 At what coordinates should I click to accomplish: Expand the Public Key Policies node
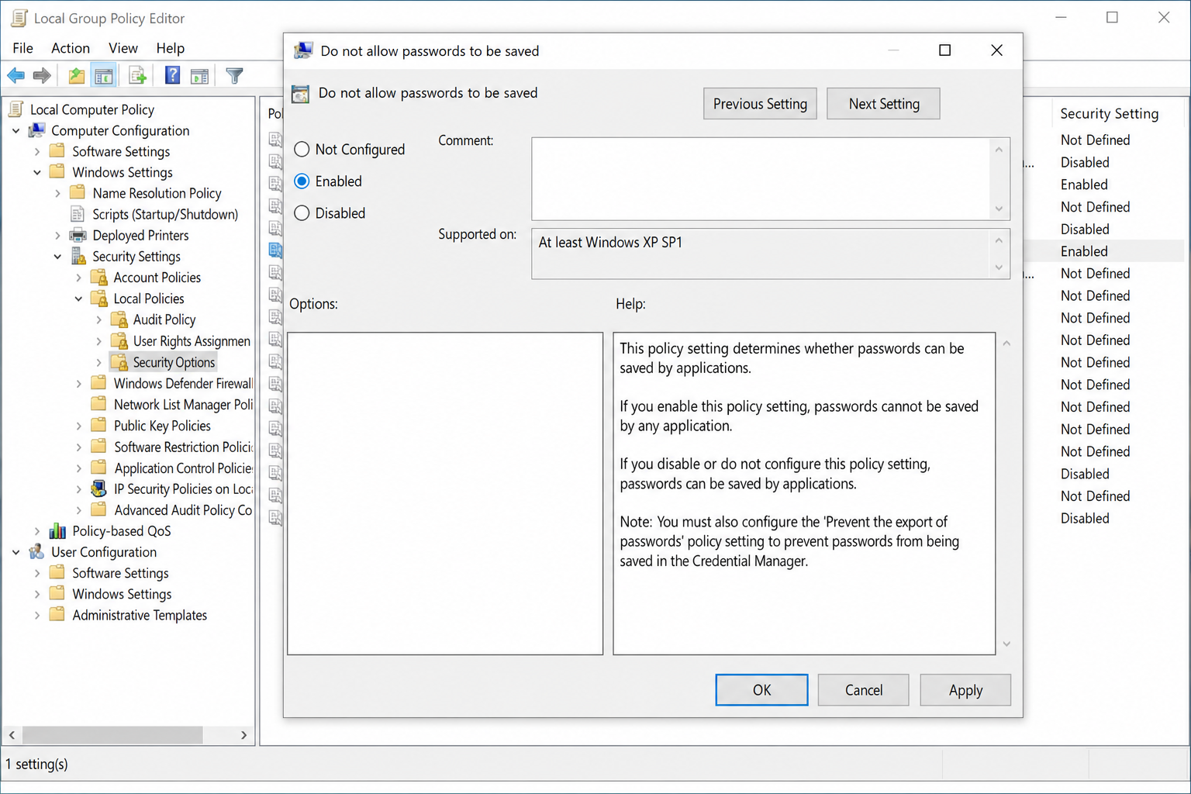pyautogui.click(x=79, y=426)
